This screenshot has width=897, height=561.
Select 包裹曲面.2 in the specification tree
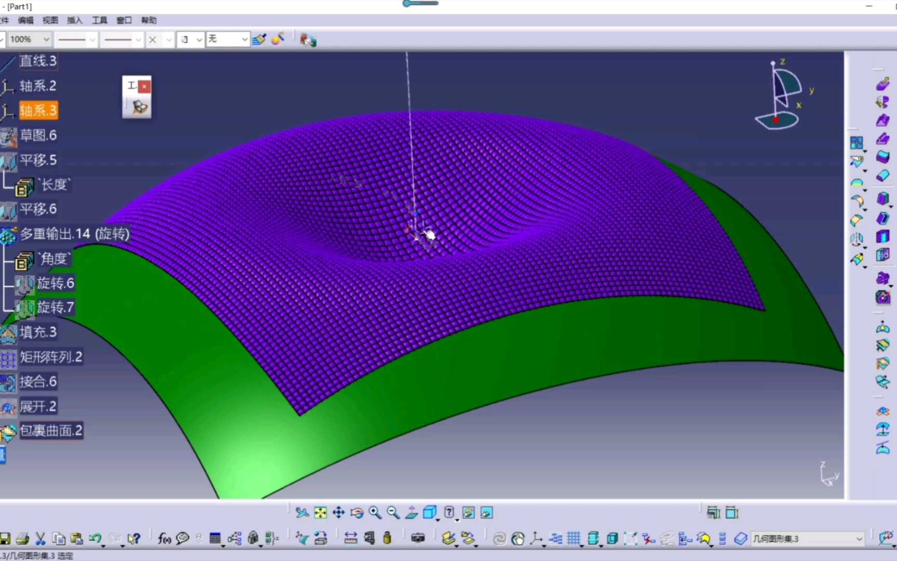coord(51,431)
